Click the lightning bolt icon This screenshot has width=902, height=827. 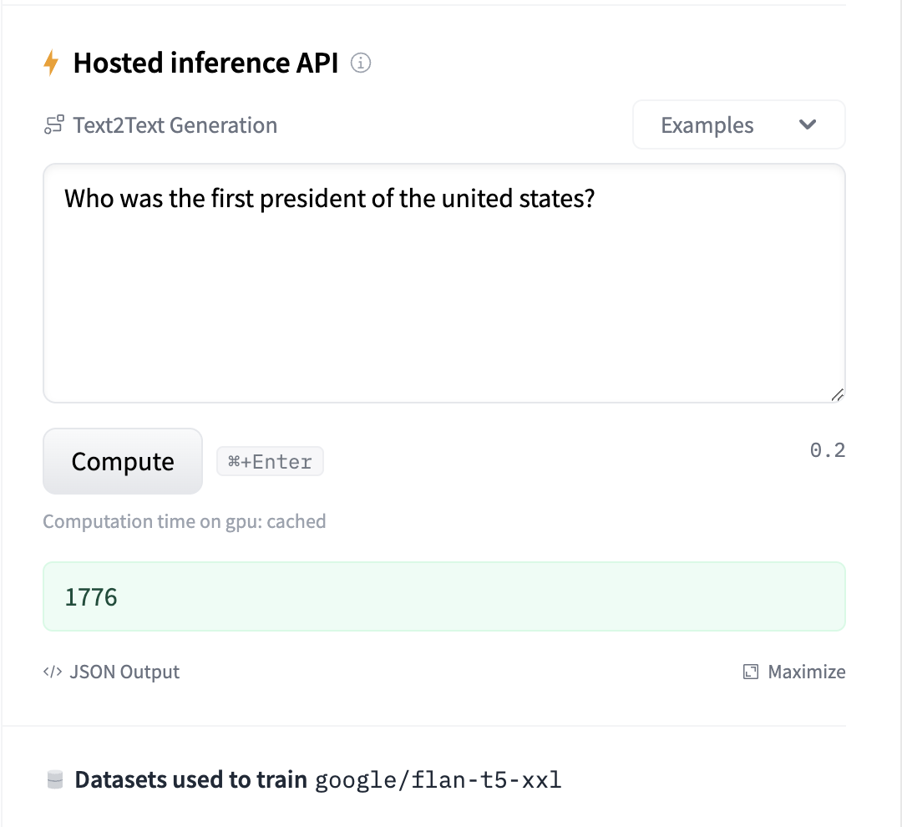(52, 63)
